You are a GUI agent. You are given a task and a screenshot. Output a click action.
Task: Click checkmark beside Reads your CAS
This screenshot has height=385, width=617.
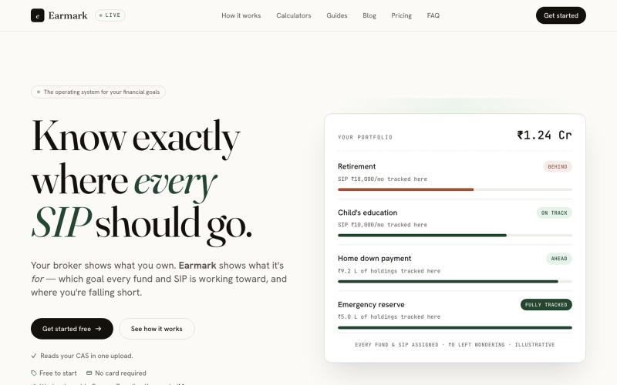pyautogui.click(x=34, y=356)
